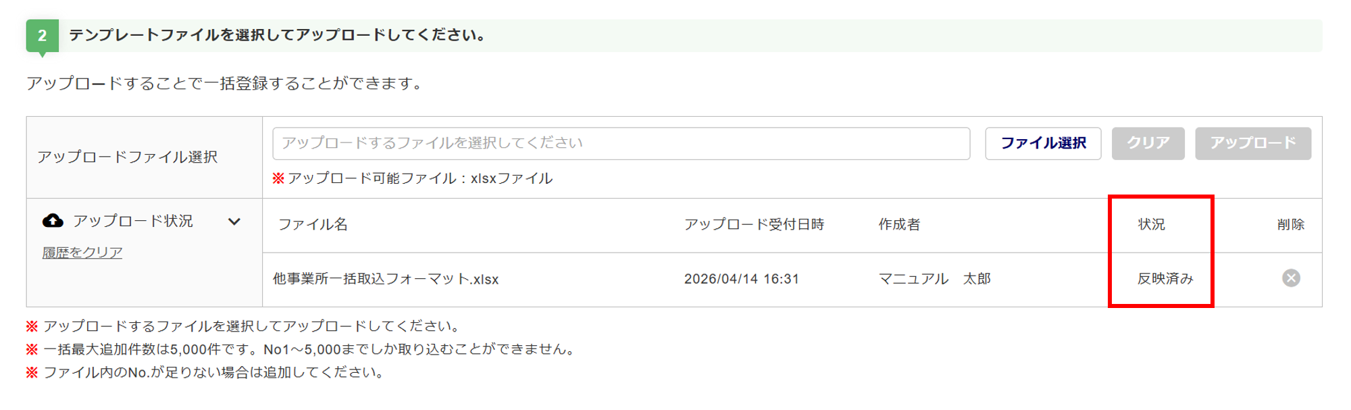Select the 状況 column header
Viewport: 1351px width, 410px height.
click(1151, 224)
